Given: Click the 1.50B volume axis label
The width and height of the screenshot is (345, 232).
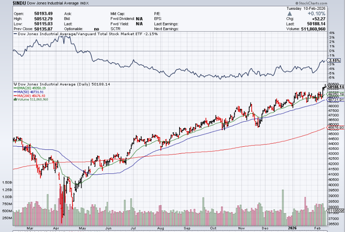Looking at the screenshot, I should (x=7, y=182).
